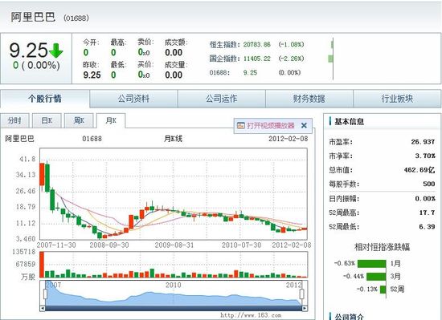Click the first red candlestick of 2007-11
The height and width of the screenshot is (320, 442).
pyautogui.click(x=42, y=174)
